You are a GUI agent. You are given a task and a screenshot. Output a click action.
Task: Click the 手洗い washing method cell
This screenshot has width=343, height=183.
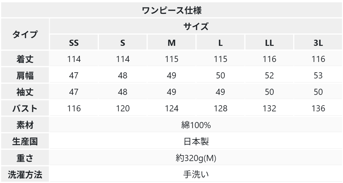(x=196, y=174)
